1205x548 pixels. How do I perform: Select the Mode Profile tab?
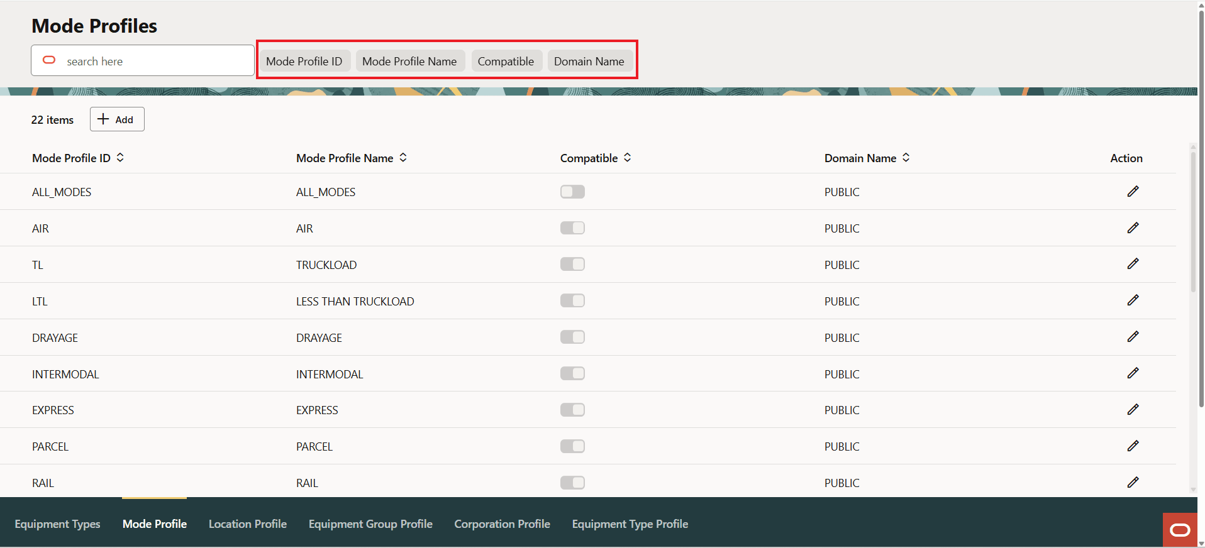[x=155, y=524]
